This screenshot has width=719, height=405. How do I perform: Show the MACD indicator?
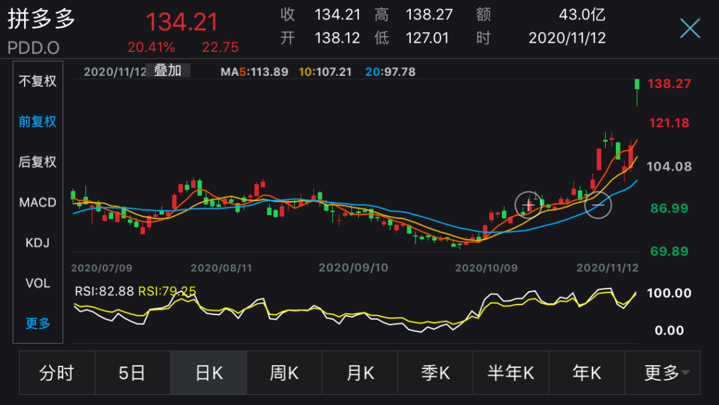click(37, 202)
